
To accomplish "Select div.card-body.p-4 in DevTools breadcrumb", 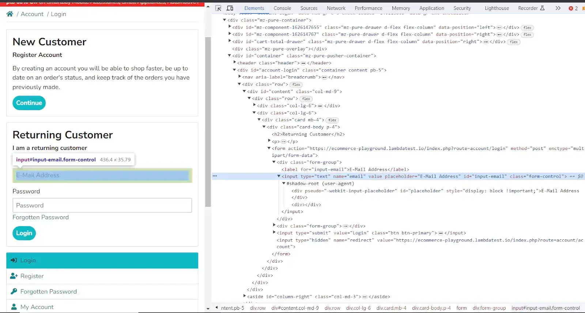I will (431, 308).
